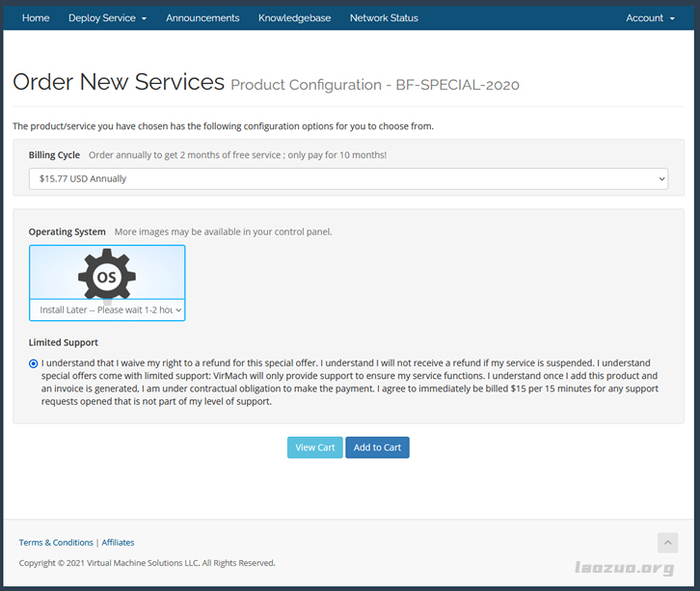The image size is (700, 591).
Task: Click the scroll-to-top arrow button
Action: (x=667, y=543)
